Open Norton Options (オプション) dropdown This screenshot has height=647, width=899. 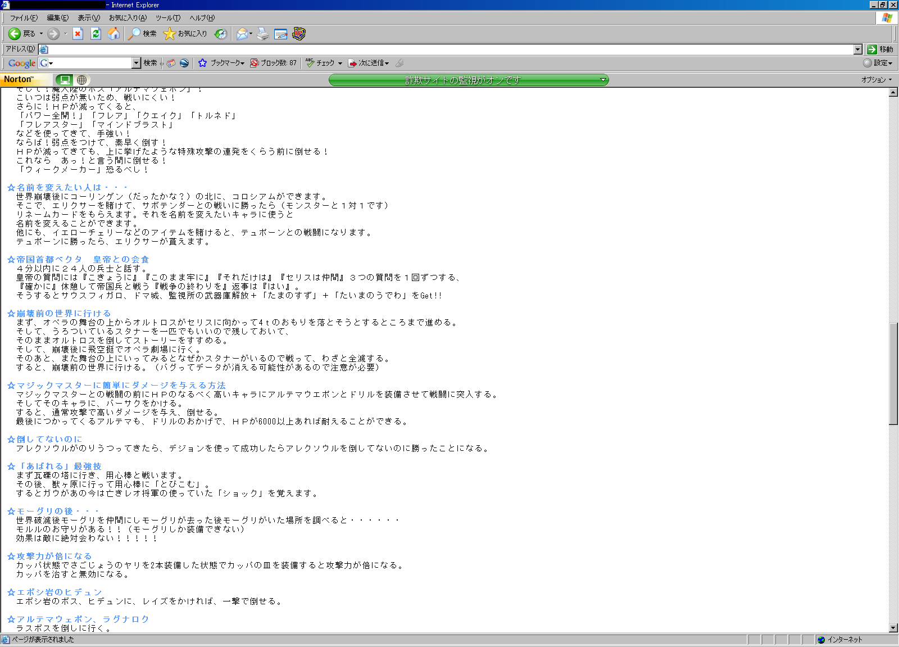click(877, 80)
